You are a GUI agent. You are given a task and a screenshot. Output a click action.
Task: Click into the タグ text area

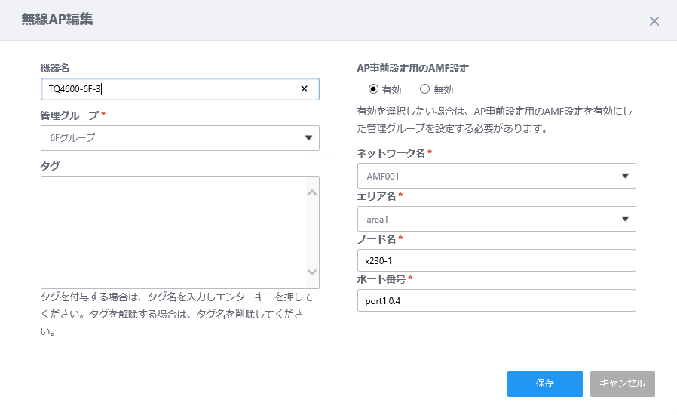173,232
